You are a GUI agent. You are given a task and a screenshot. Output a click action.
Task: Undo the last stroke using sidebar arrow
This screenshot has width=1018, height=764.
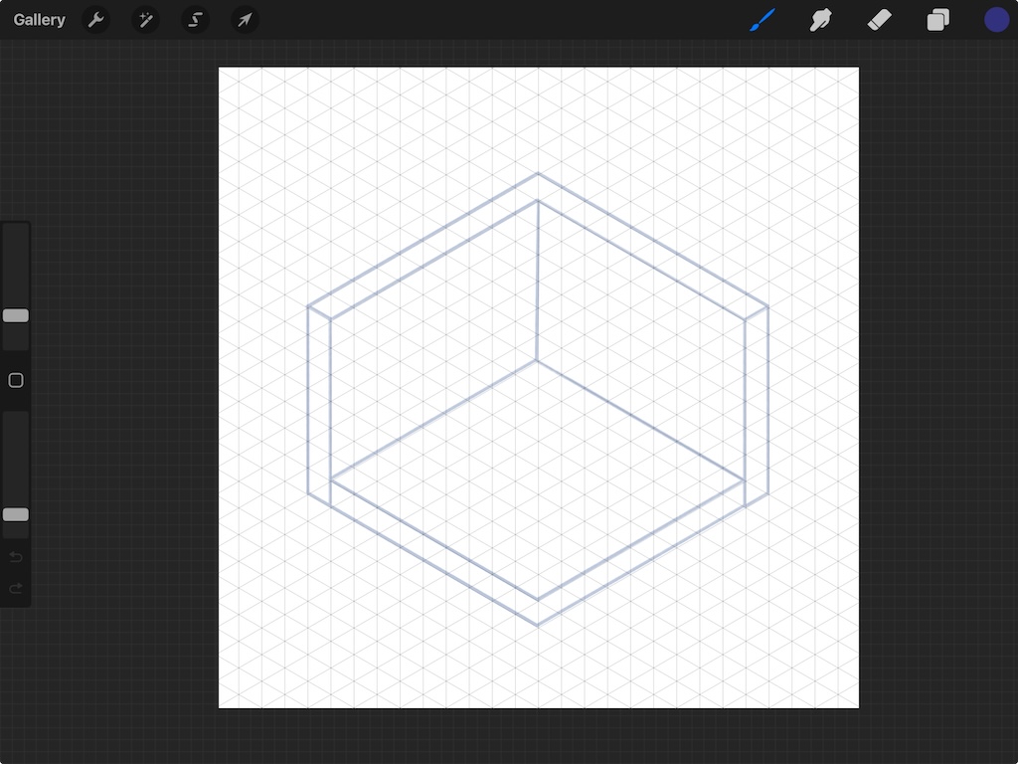click(x=16, y=557)
